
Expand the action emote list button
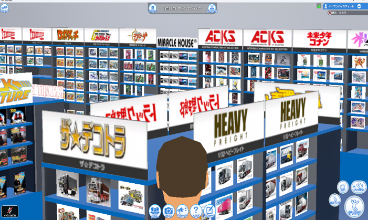click(x=359, y=187)
